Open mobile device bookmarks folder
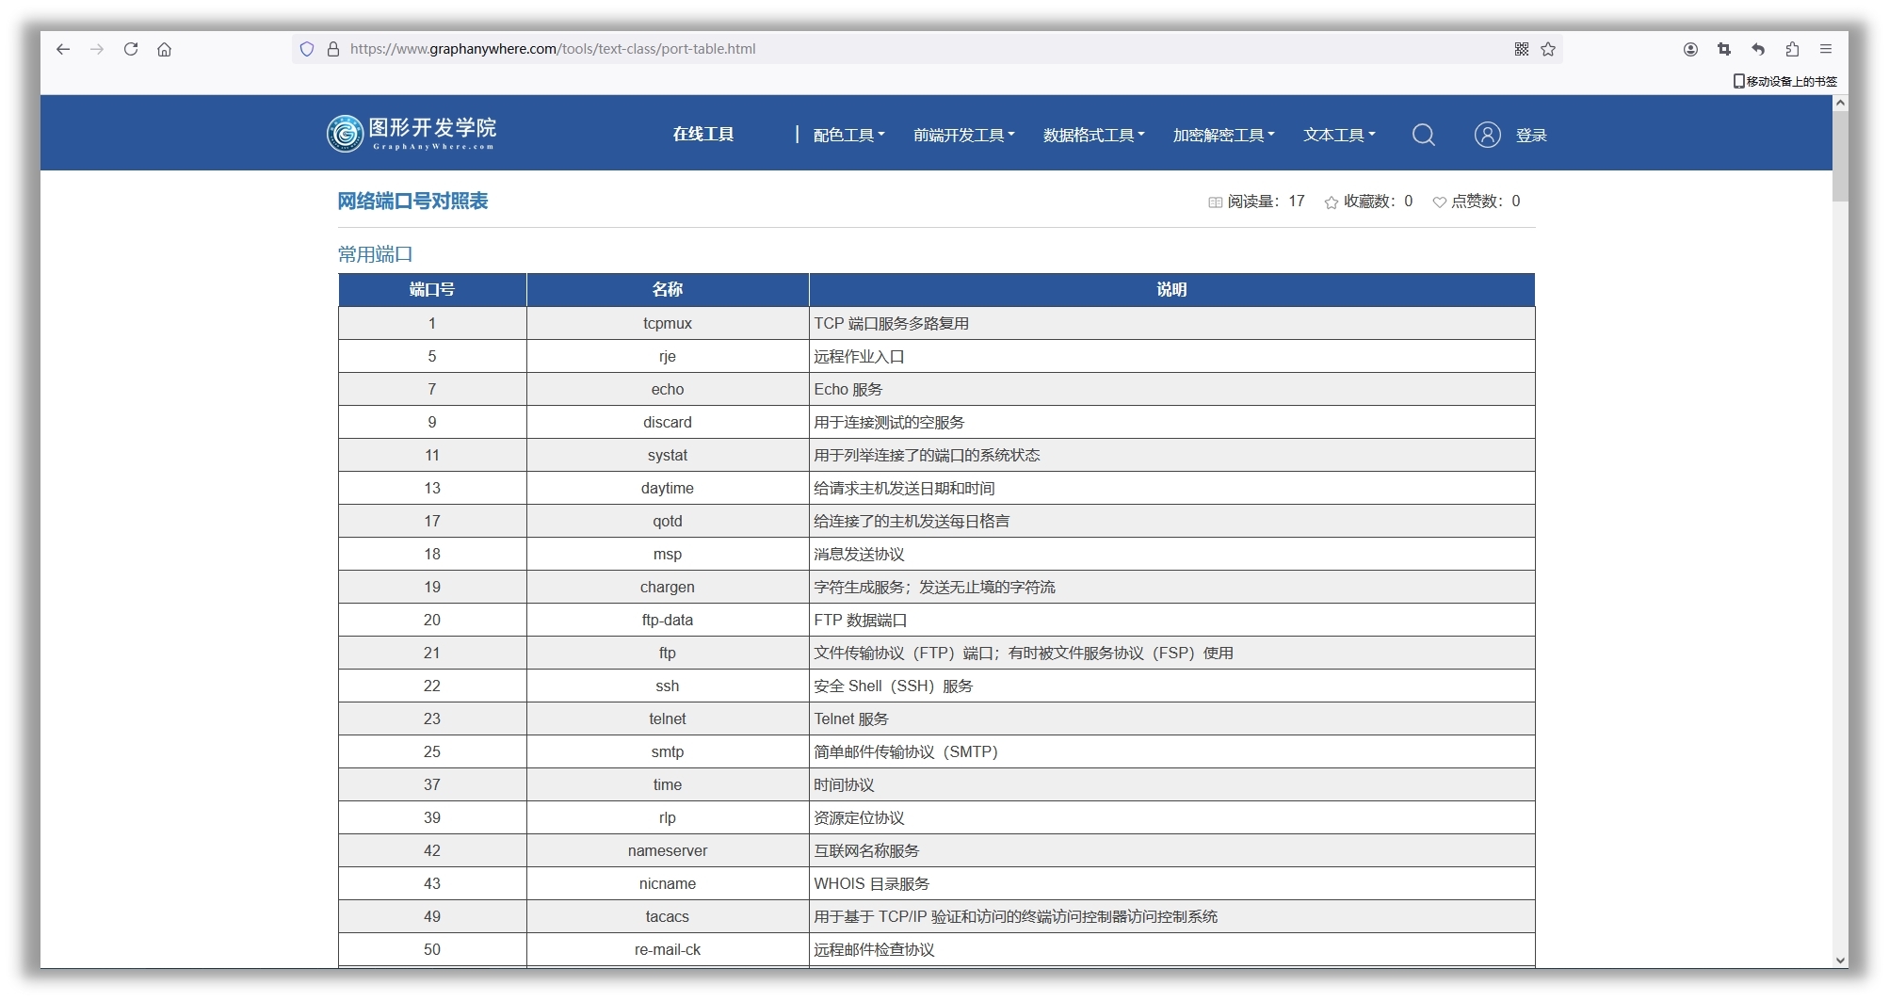This screenshot has width=1889, height=1001. coord(1785,81)
